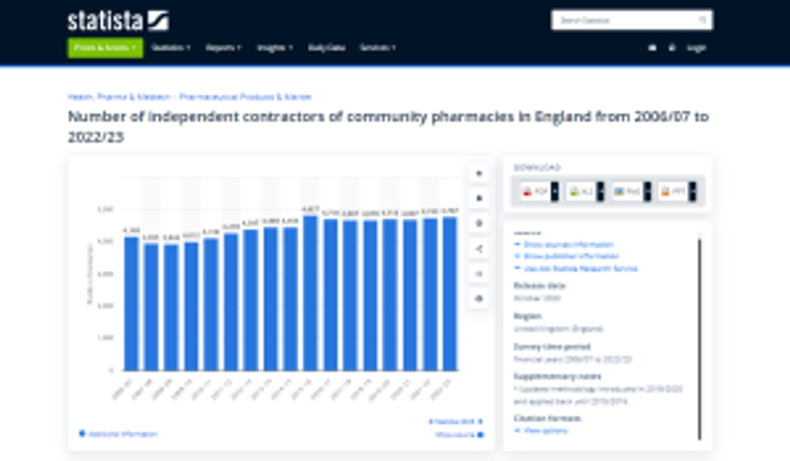The image size is (790, 461).
Task: Download chart as PDF
Action: coord(538,192)
